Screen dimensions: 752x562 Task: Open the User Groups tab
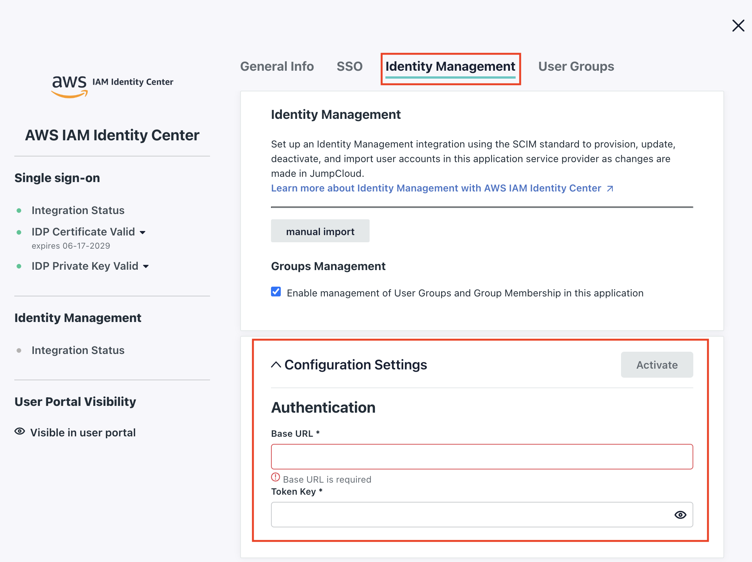(x=575, y=66)
